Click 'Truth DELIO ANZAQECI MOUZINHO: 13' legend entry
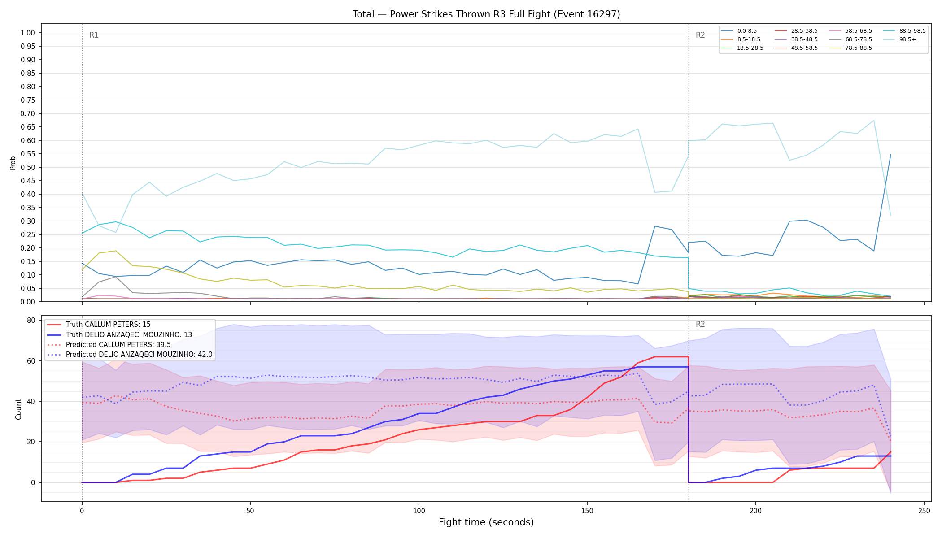 coord(120,335)
